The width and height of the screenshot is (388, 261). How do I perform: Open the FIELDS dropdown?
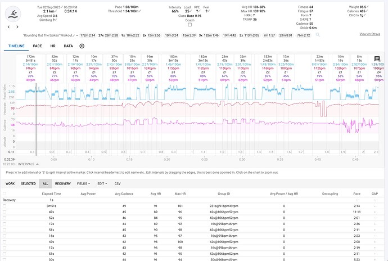[x=83, y=184]
